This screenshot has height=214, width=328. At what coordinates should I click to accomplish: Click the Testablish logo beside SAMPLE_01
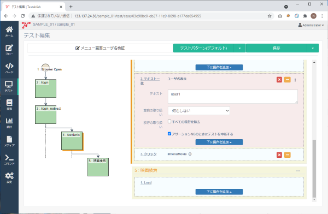pyautogui.click(x=26, y=25)
